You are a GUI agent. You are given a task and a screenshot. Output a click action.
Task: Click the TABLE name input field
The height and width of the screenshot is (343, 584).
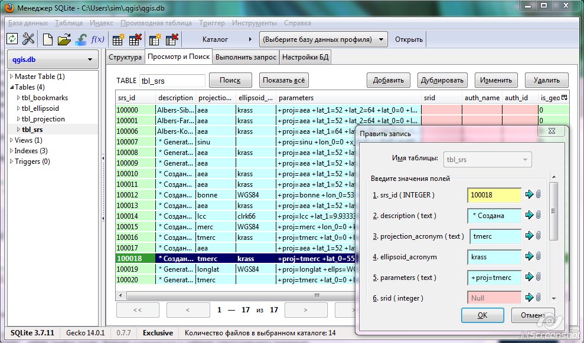click(172, 81)
